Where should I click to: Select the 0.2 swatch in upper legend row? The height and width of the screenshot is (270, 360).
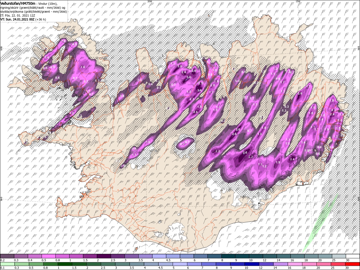7,256
